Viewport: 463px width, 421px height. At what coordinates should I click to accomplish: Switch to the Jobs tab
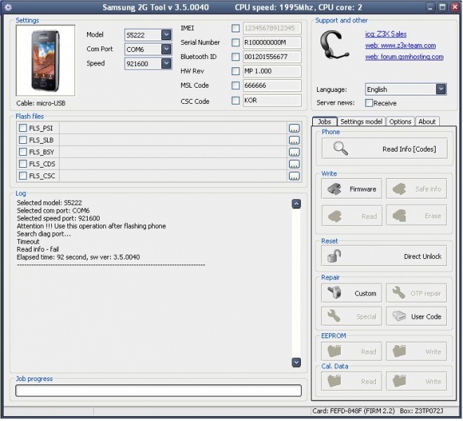pos(325,121)
